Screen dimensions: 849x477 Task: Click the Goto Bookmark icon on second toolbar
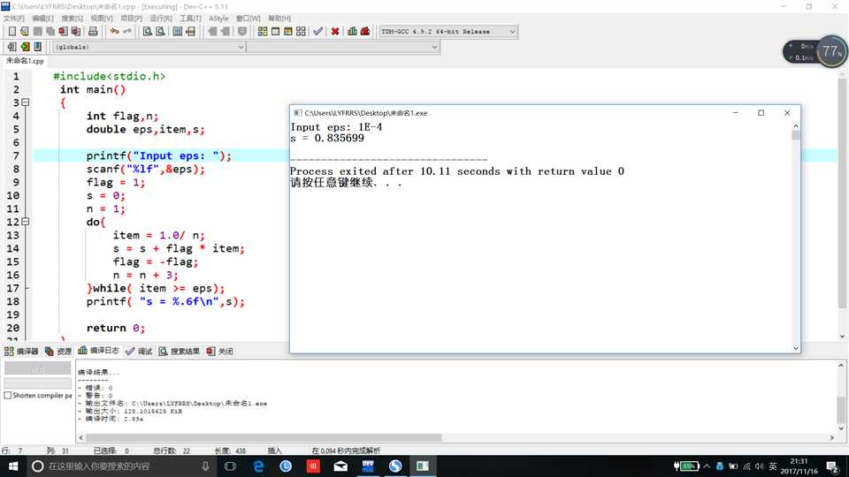point(38,47)
